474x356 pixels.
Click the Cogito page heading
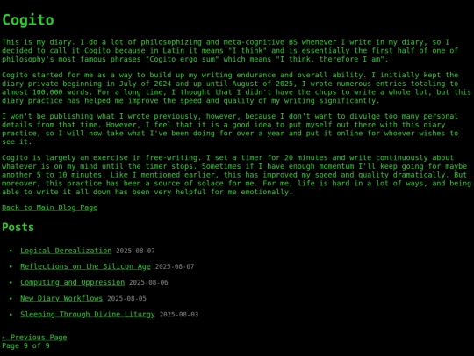tap(28, 20)
